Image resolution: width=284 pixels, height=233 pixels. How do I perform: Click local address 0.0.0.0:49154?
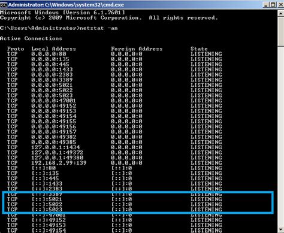(53, 116)
